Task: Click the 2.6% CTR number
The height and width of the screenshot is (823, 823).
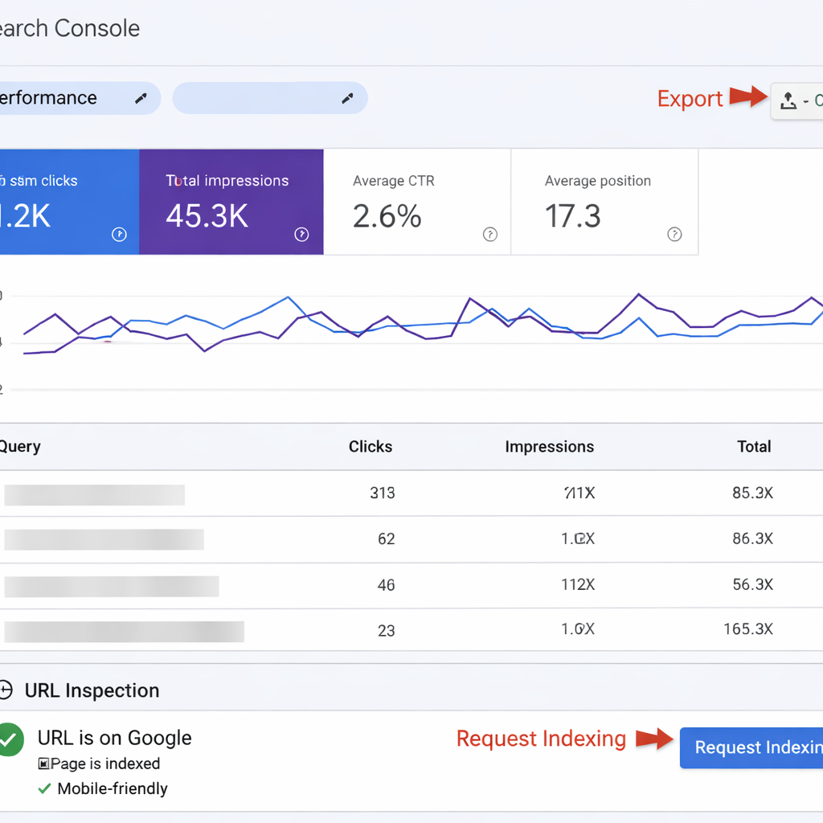Action: click(x=387, y=215)
